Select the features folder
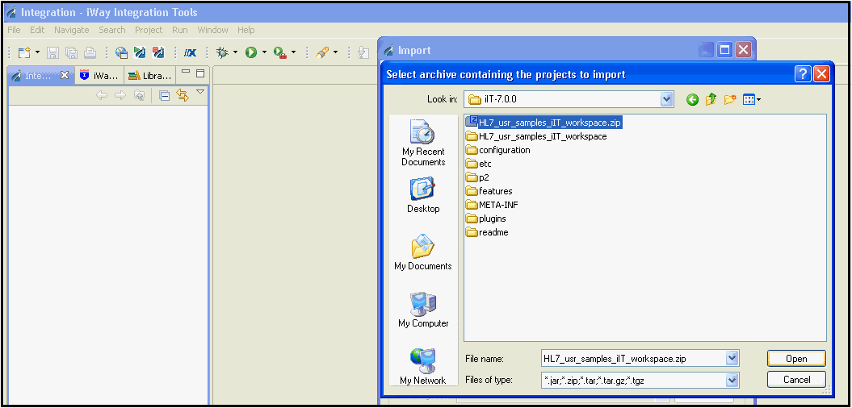Viewport: 852px width, 408px height. [489, 191]
